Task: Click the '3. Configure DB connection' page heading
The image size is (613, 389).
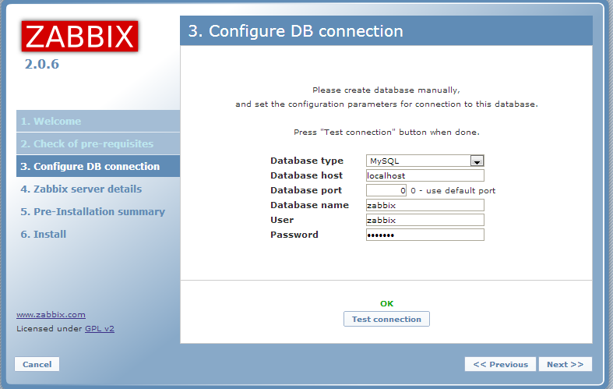Action: coord(295,31)
